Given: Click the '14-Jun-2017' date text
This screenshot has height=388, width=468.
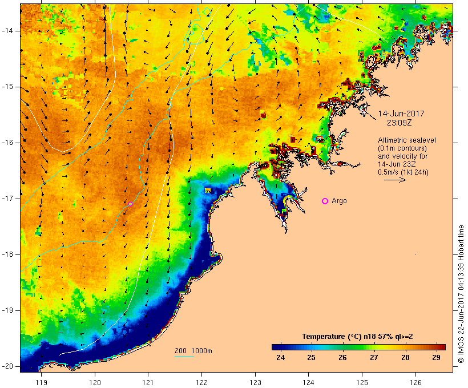Looking at the screenshot, I should point(401,114).
